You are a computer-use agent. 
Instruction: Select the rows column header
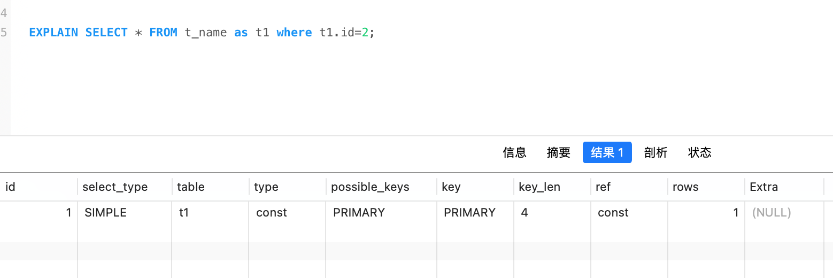[685, 187]
